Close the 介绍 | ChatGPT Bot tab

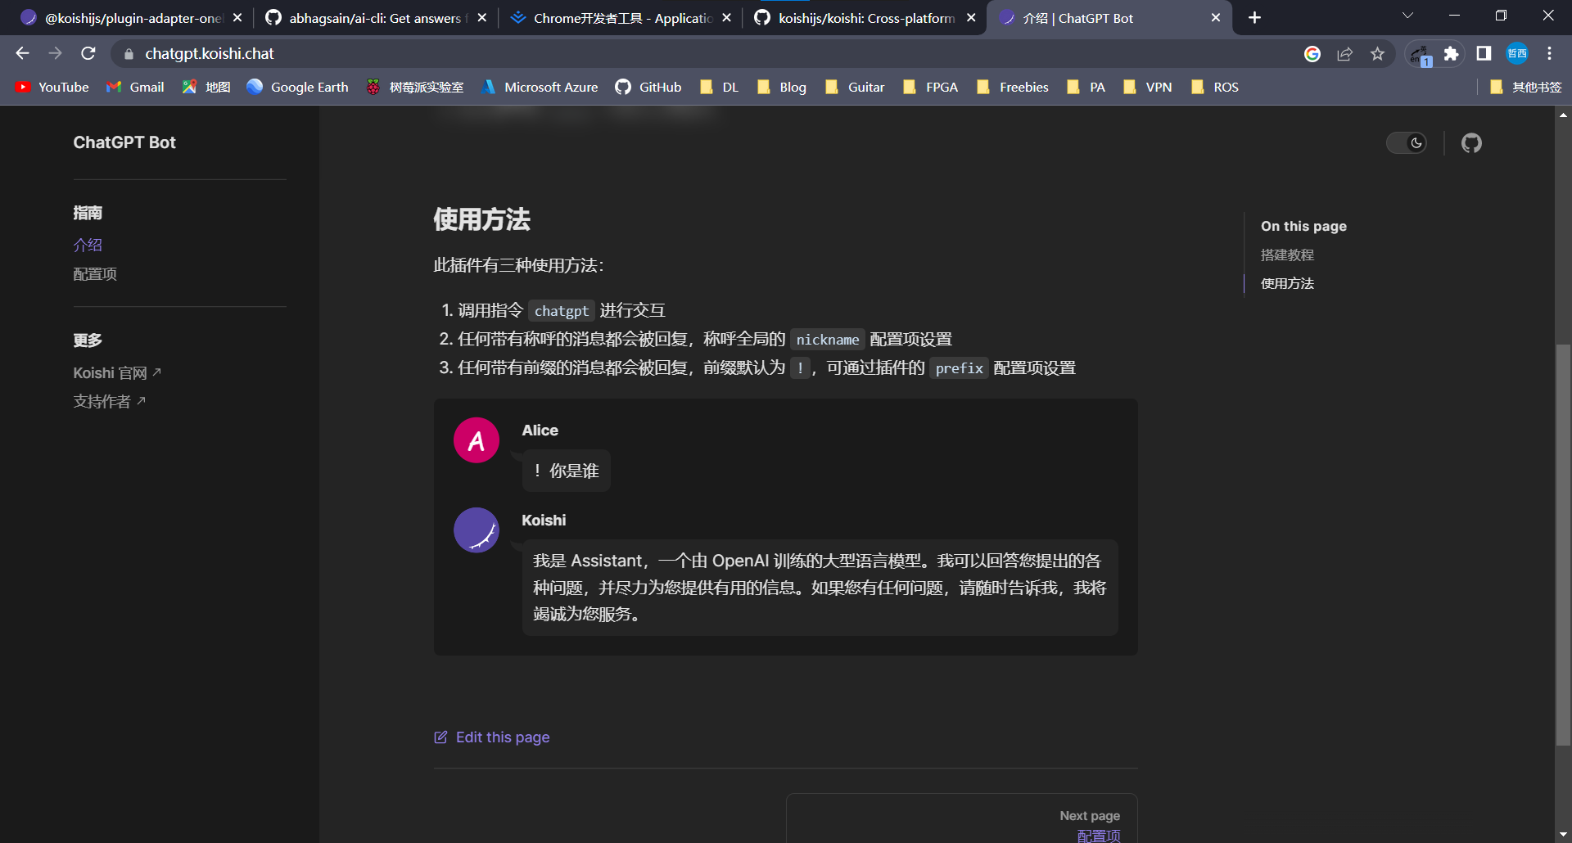(1216, 18)
